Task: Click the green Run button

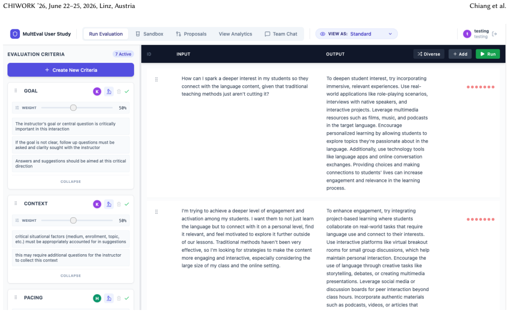Action: pyautogui.click(x=488, y=54)
